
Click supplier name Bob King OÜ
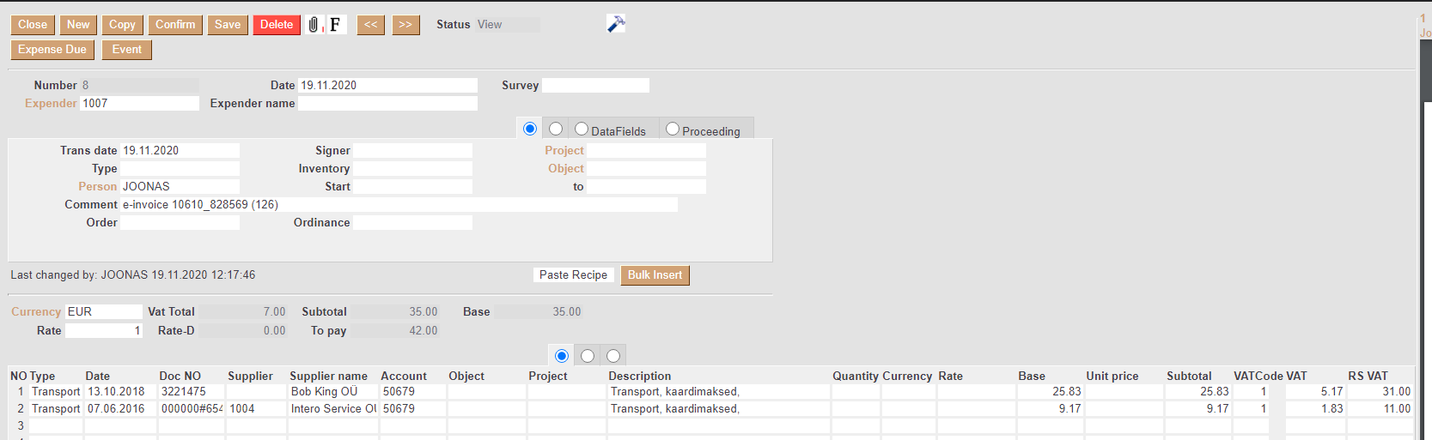[333, 391]
